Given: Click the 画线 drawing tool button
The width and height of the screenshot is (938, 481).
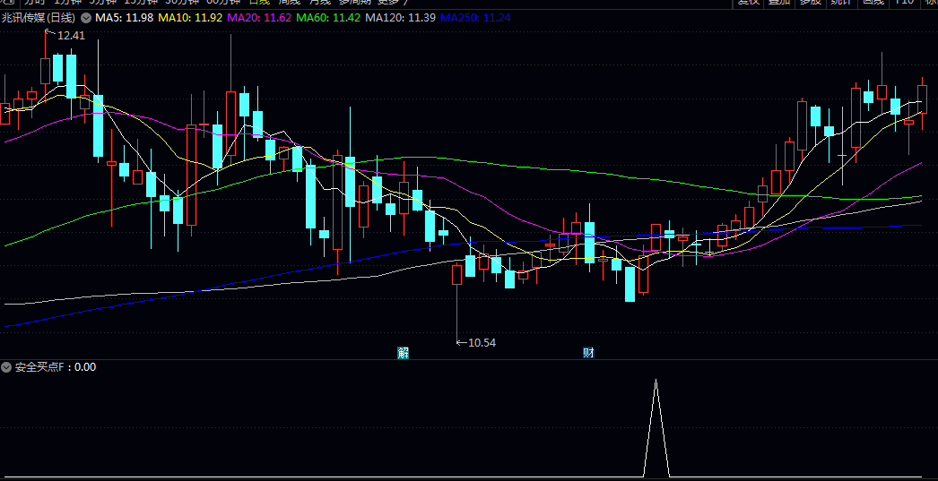Looking at the screenshot, I should [872, 3].
